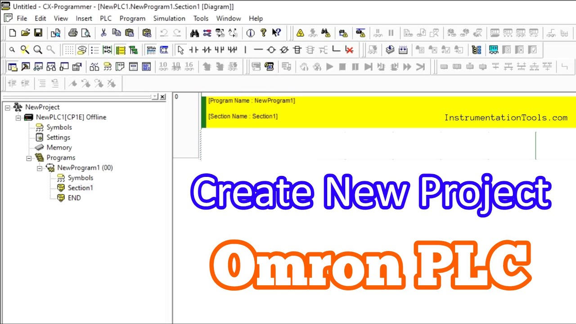
Task: Select END section in the project tree
Action: pyautogui.click(x=74, y=198)
